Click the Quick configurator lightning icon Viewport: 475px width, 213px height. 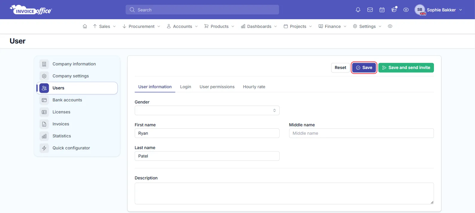pos(44,148)
